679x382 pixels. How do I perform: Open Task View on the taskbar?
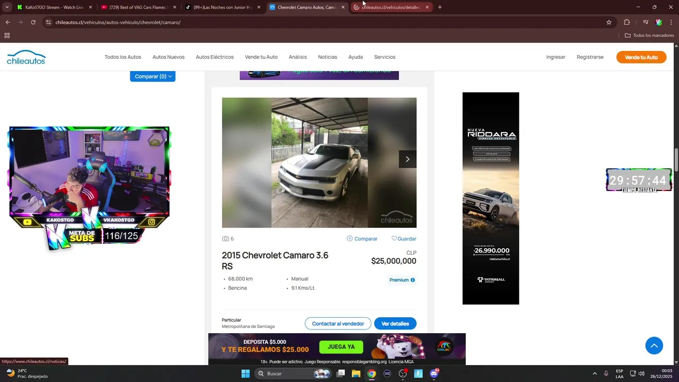(341, 374)
